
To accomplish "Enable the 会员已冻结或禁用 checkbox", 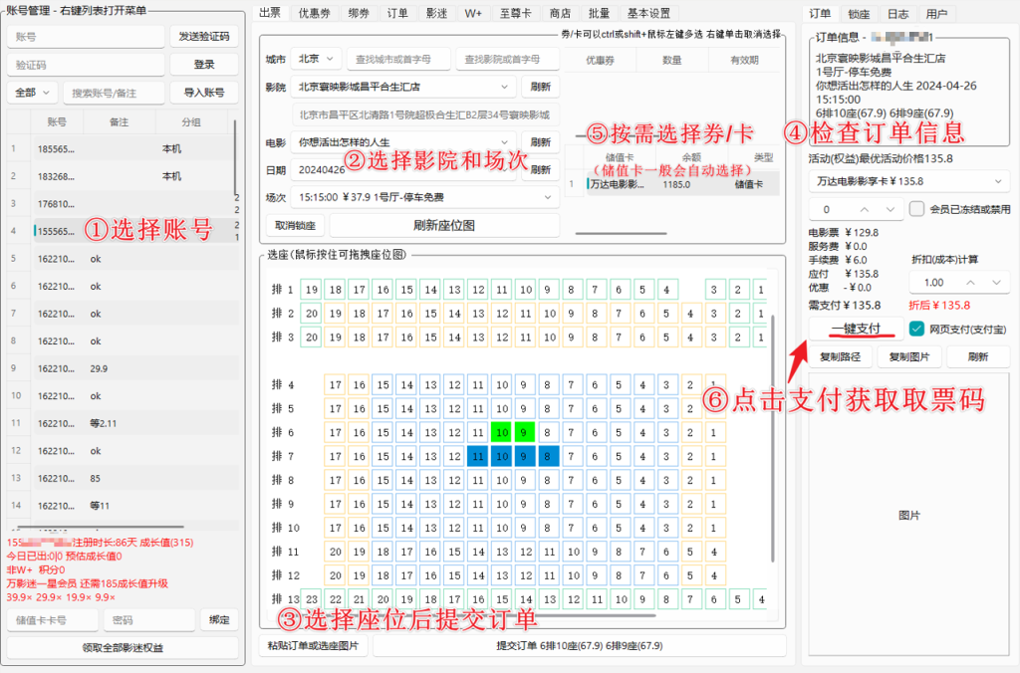I will (x=917, y=209).
